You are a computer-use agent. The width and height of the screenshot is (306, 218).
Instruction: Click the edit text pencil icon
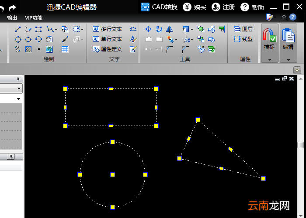(133, 49)
